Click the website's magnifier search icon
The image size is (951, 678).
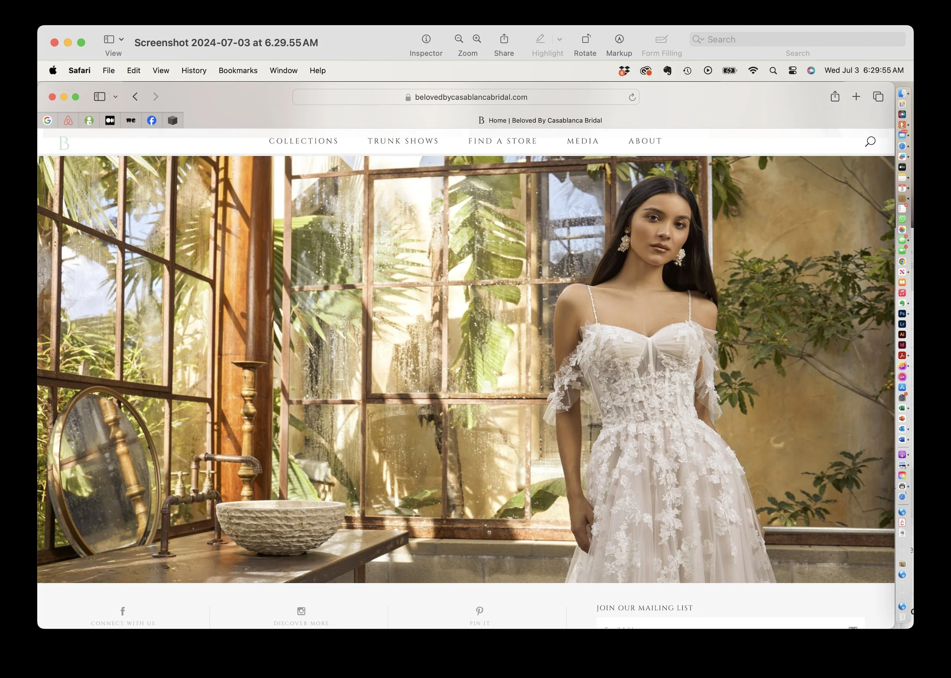[x=870, y=141]
